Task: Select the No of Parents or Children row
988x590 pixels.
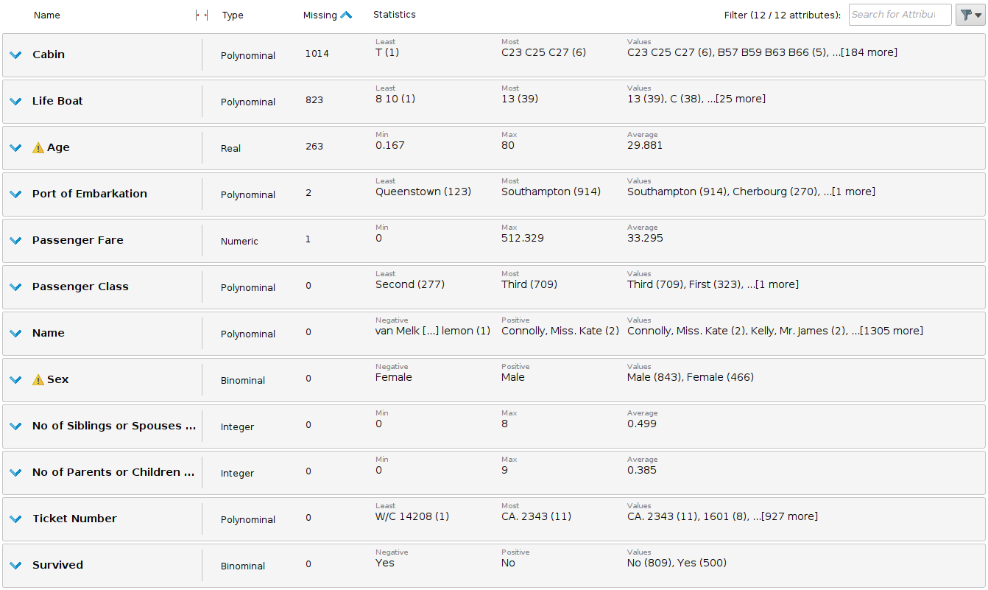Action: pyautogui.click(x=113, y=472)
